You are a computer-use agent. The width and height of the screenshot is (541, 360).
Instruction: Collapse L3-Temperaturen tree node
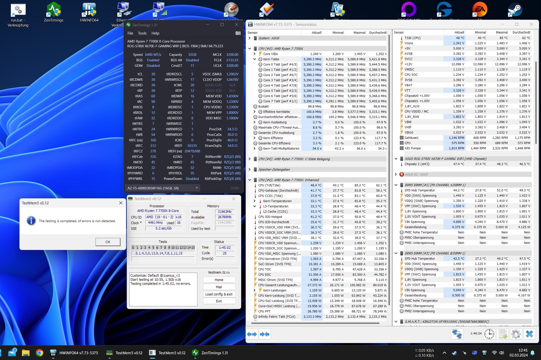255,206
